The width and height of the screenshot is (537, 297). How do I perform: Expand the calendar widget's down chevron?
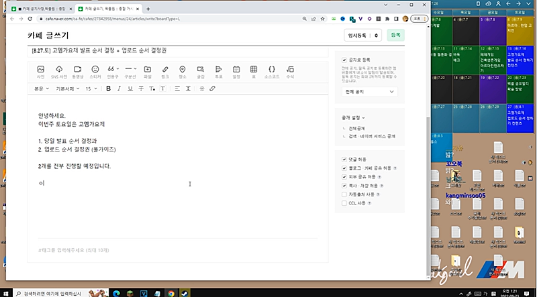click(x=528, y=3)
